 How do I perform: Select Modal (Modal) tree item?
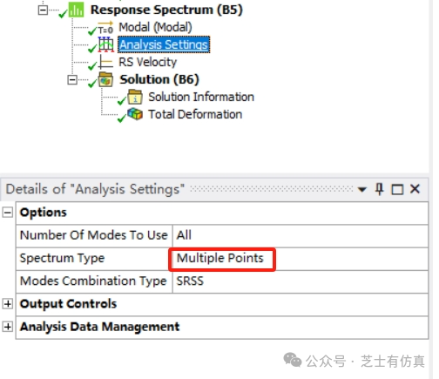click(x=155, y=28)
